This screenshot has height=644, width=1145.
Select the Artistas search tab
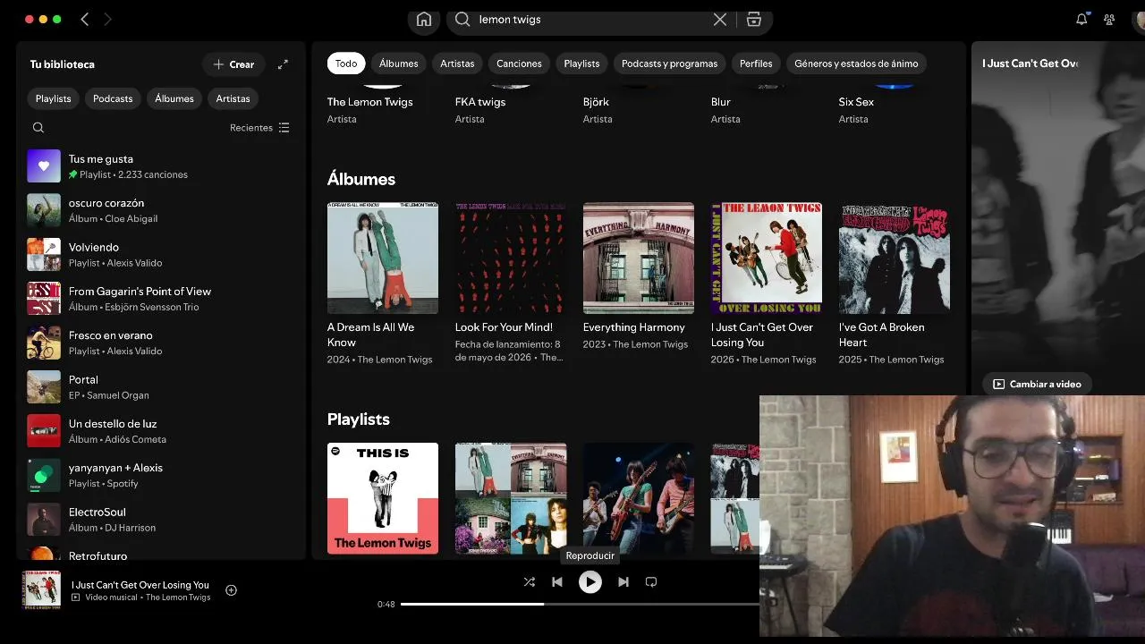tap(457, 64)
